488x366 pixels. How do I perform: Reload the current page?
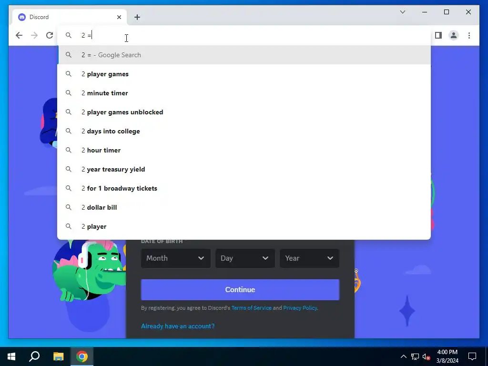click(50, 35)
